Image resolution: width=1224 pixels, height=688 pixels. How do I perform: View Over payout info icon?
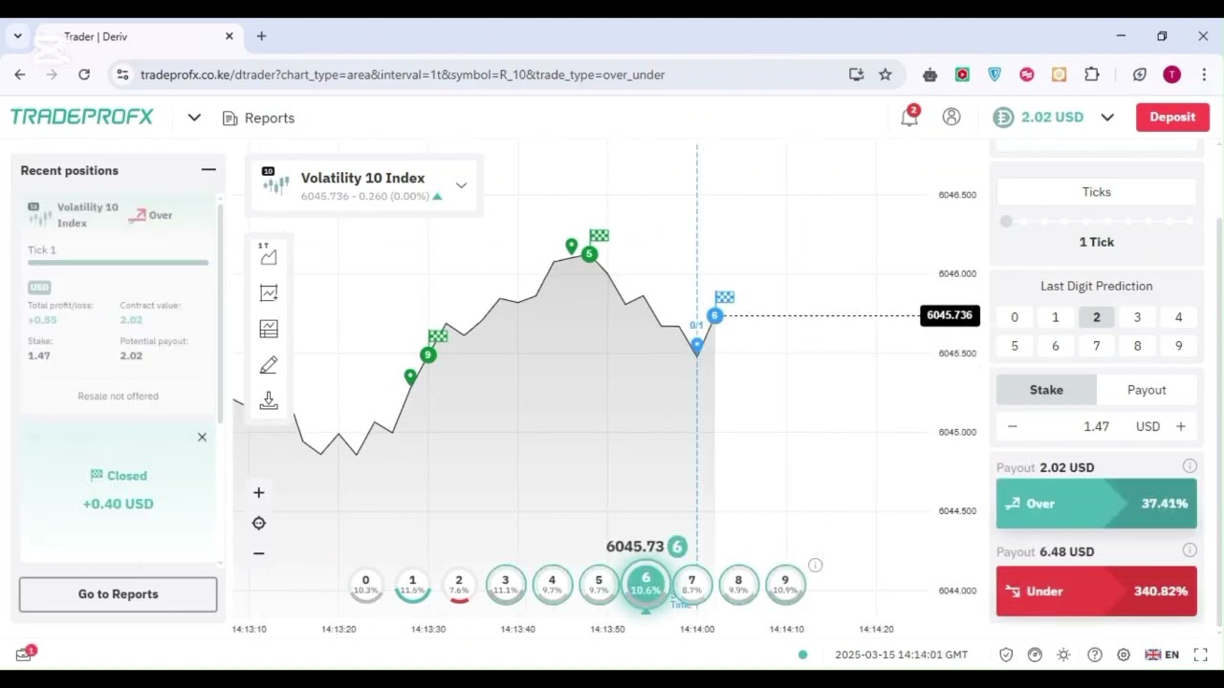1189,466
